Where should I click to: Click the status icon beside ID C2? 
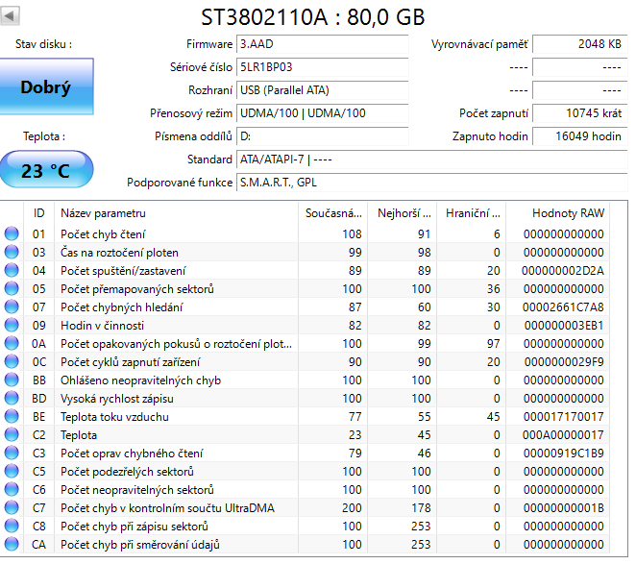[12, 435]
